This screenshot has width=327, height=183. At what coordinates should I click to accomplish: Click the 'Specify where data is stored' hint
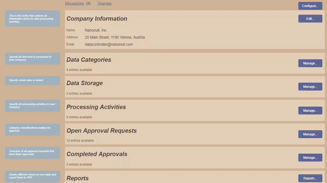[x=32, y=80]
